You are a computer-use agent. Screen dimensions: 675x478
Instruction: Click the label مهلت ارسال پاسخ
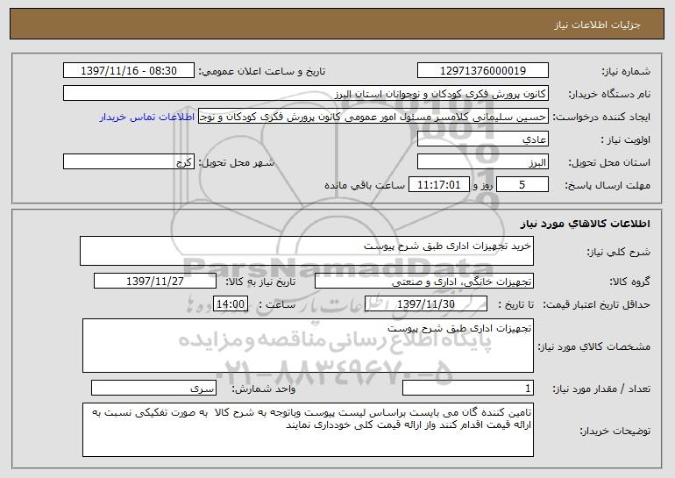coord(607,185)
